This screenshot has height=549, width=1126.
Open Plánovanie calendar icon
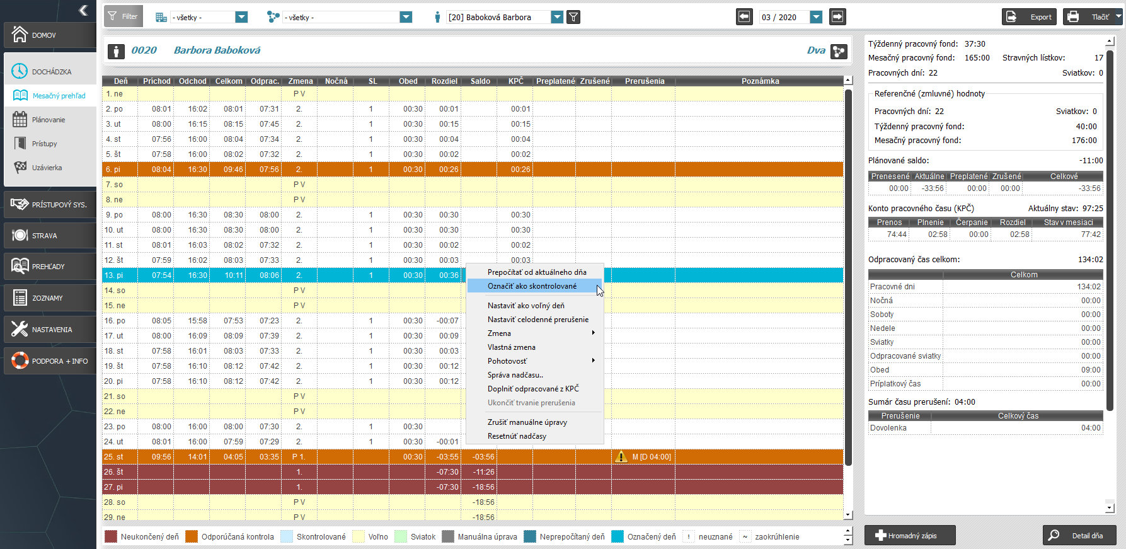point(20,119)
